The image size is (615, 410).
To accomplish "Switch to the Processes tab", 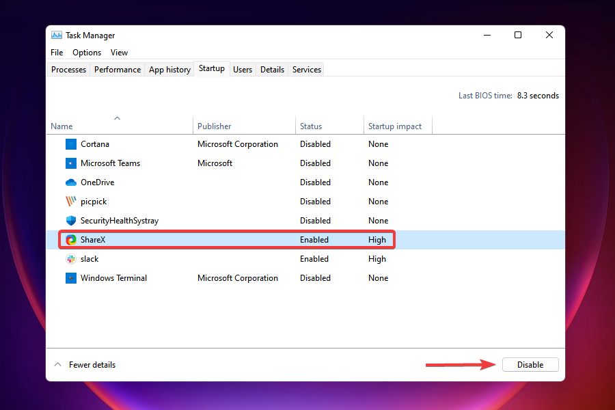I will (x=68, y=70).
